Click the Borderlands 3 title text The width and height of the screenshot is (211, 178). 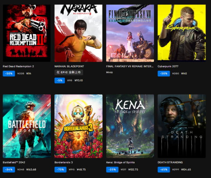pyautogui.click(x=64, y=162)
